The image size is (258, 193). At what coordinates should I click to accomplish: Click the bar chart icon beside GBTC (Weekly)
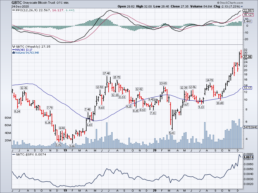tap(14, 47)
